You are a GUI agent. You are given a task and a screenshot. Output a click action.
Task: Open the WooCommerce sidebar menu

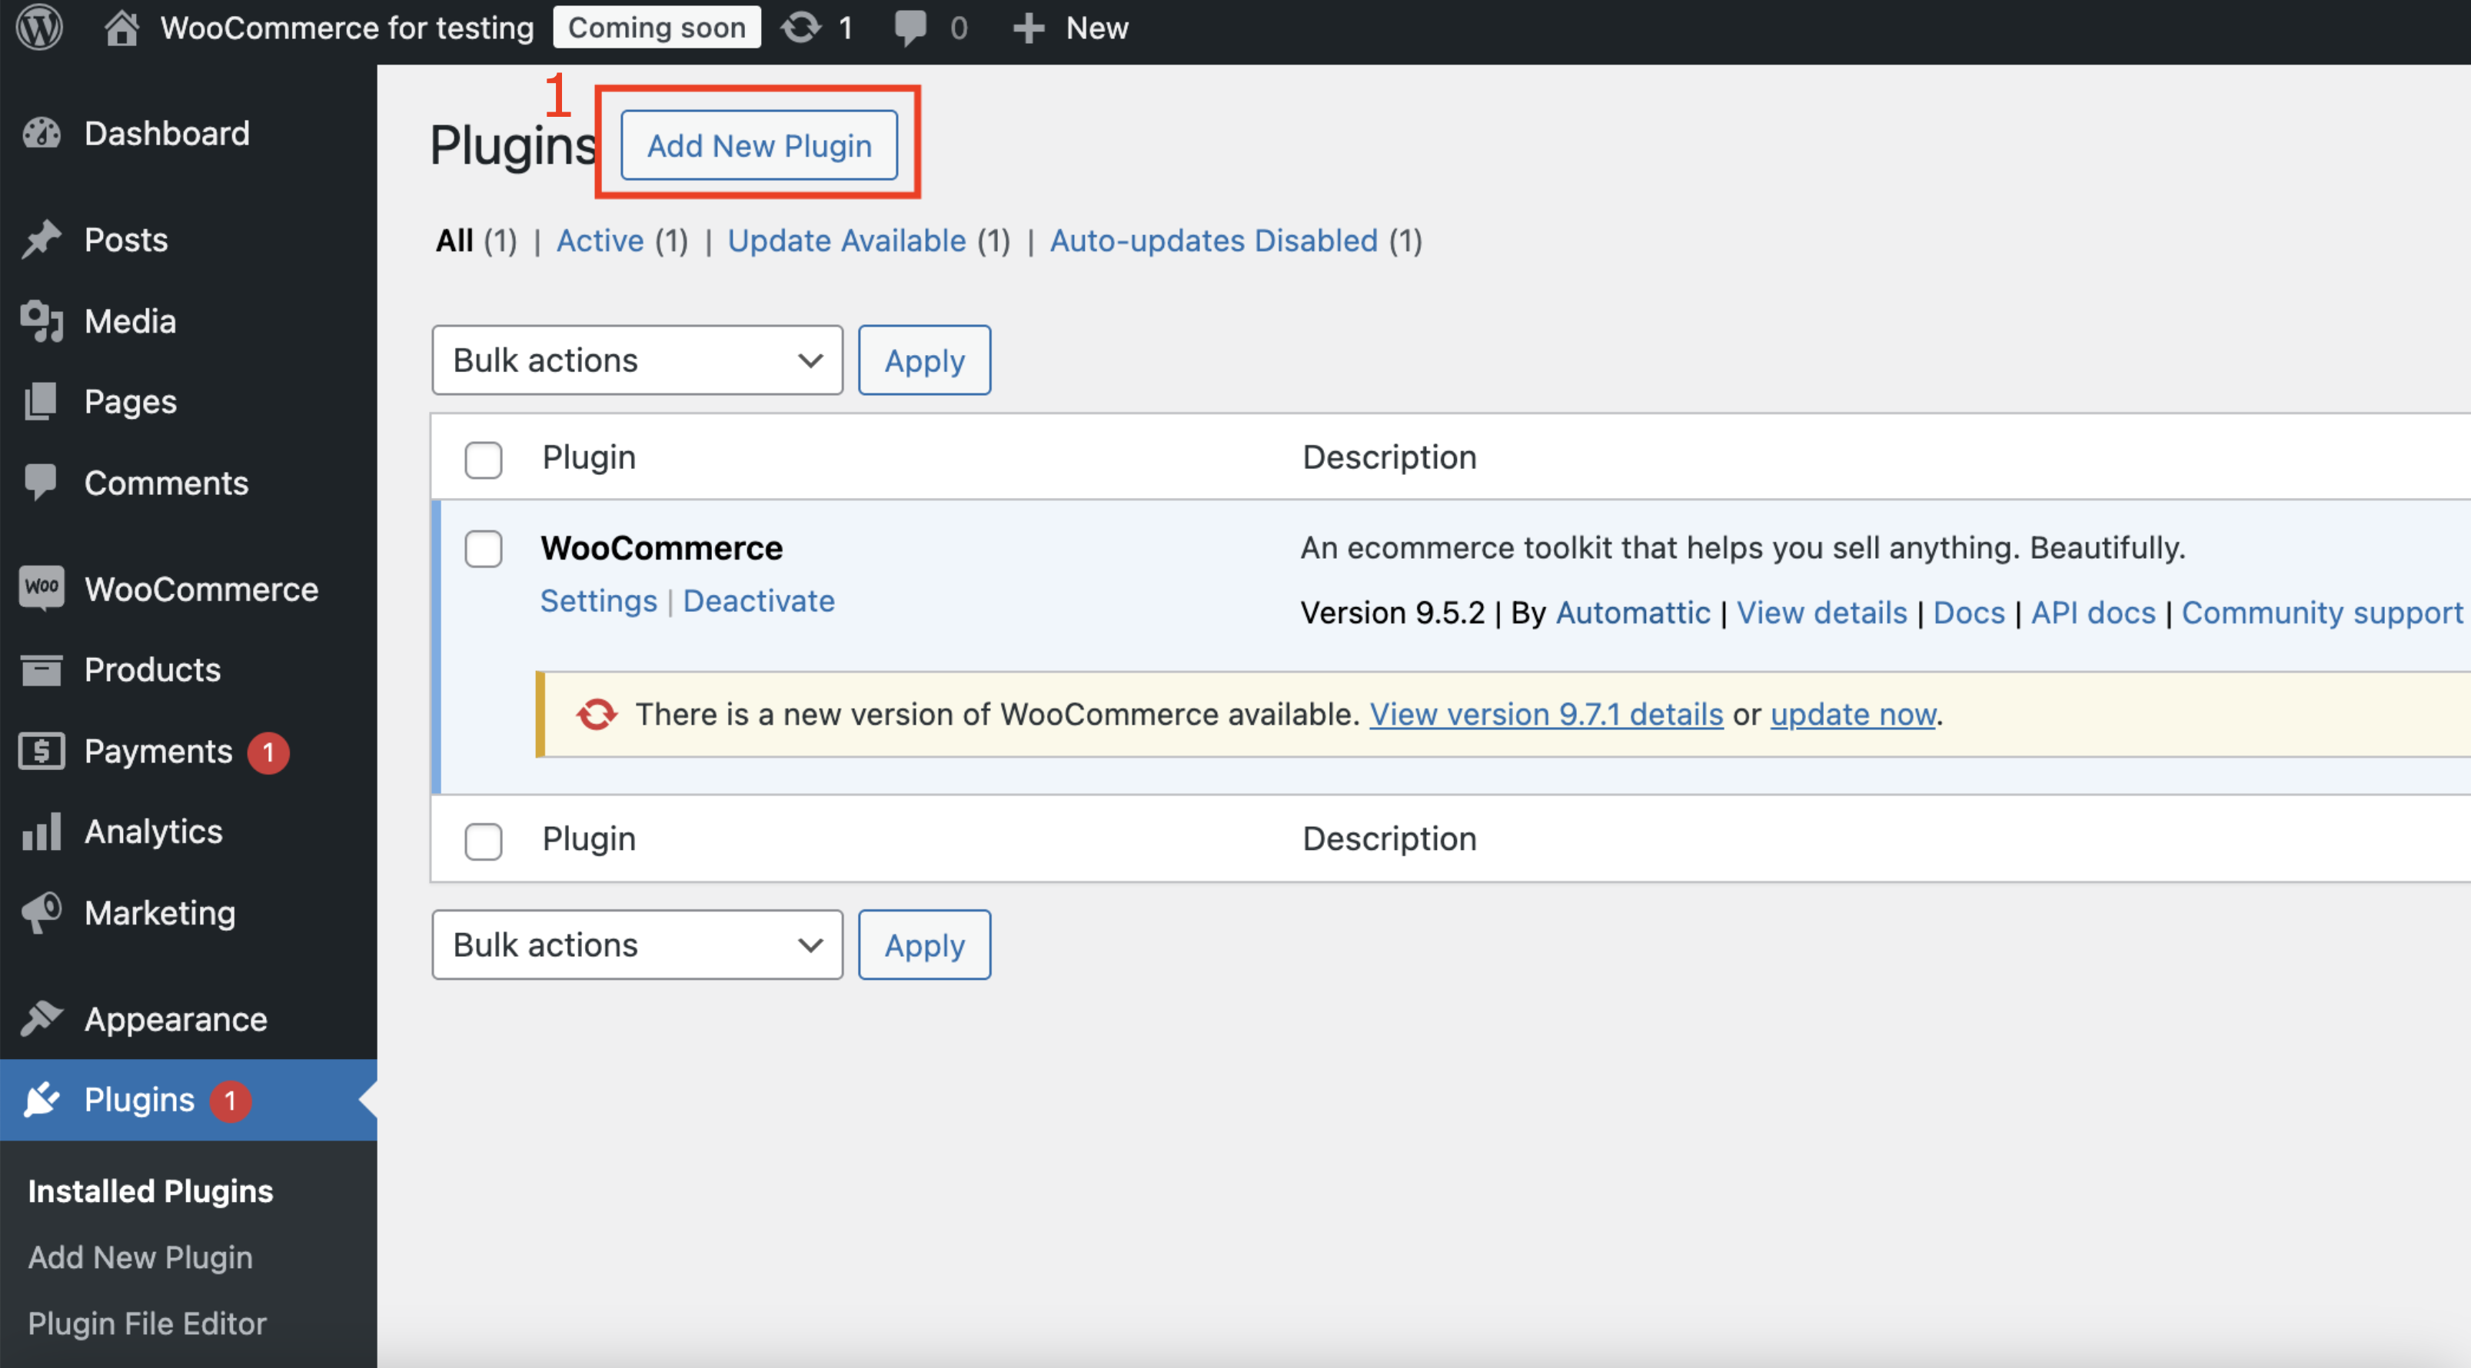(201, 589)
